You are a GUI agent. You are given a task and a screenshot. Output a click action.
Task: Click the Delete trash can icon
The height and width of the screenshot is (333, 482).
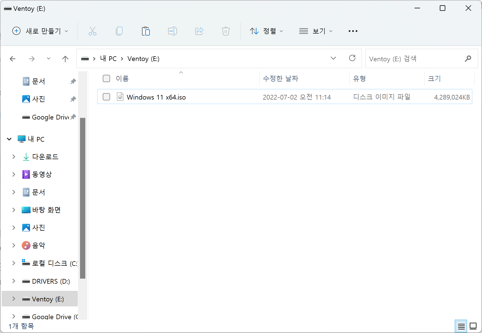(x=226, y=31)
